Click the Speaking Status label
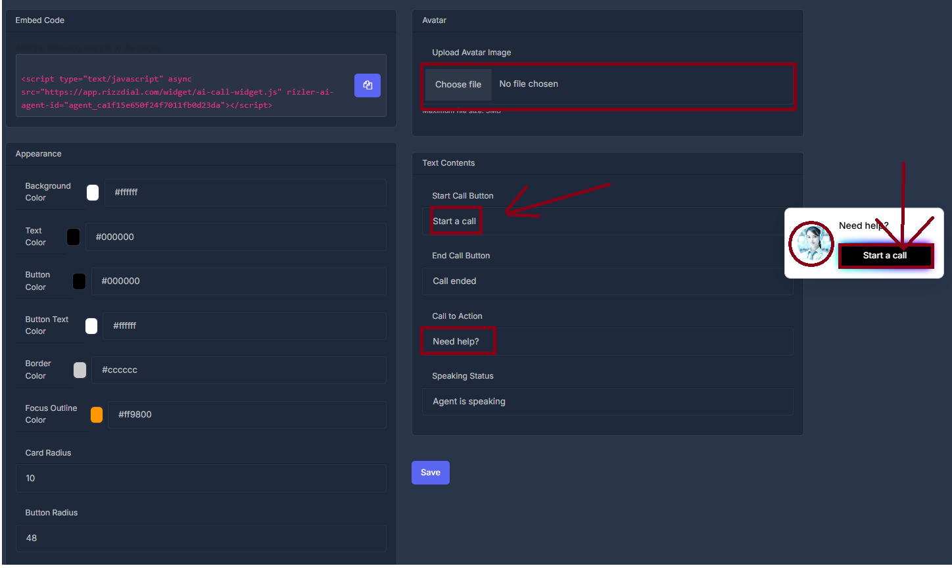The width and height of the screenshot is (952, 568). [463, 376]
